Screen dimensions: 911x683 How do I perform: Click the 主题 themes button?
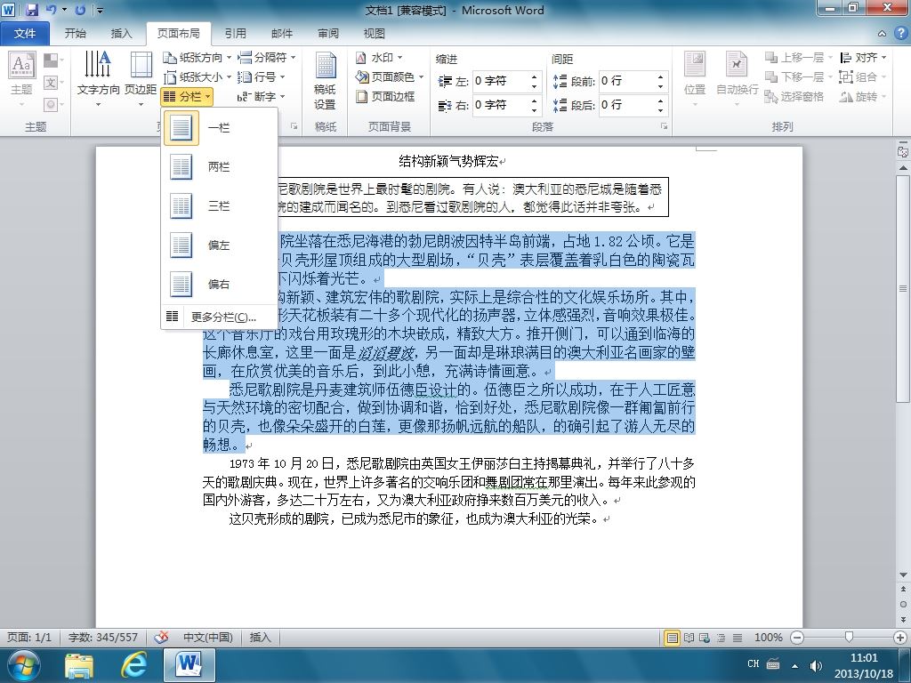coord(21,79)
